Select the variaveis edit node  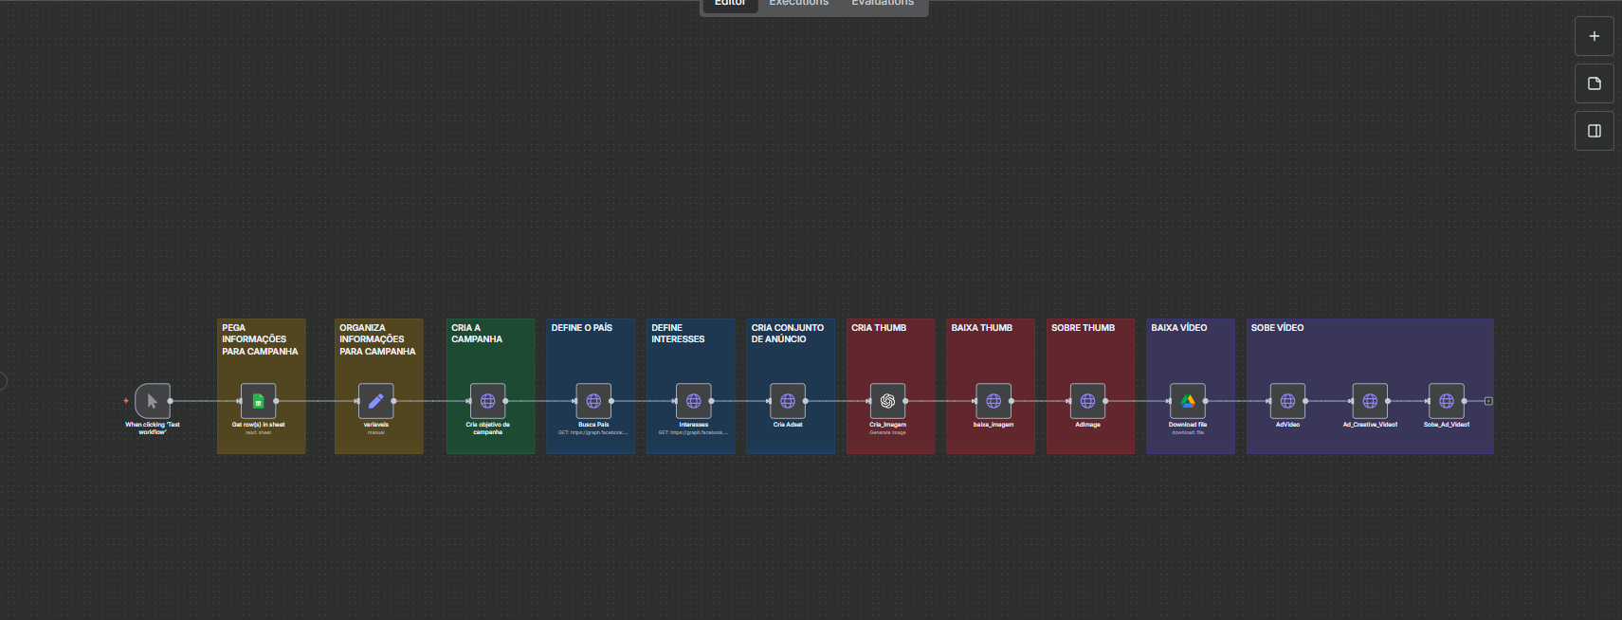375,401
